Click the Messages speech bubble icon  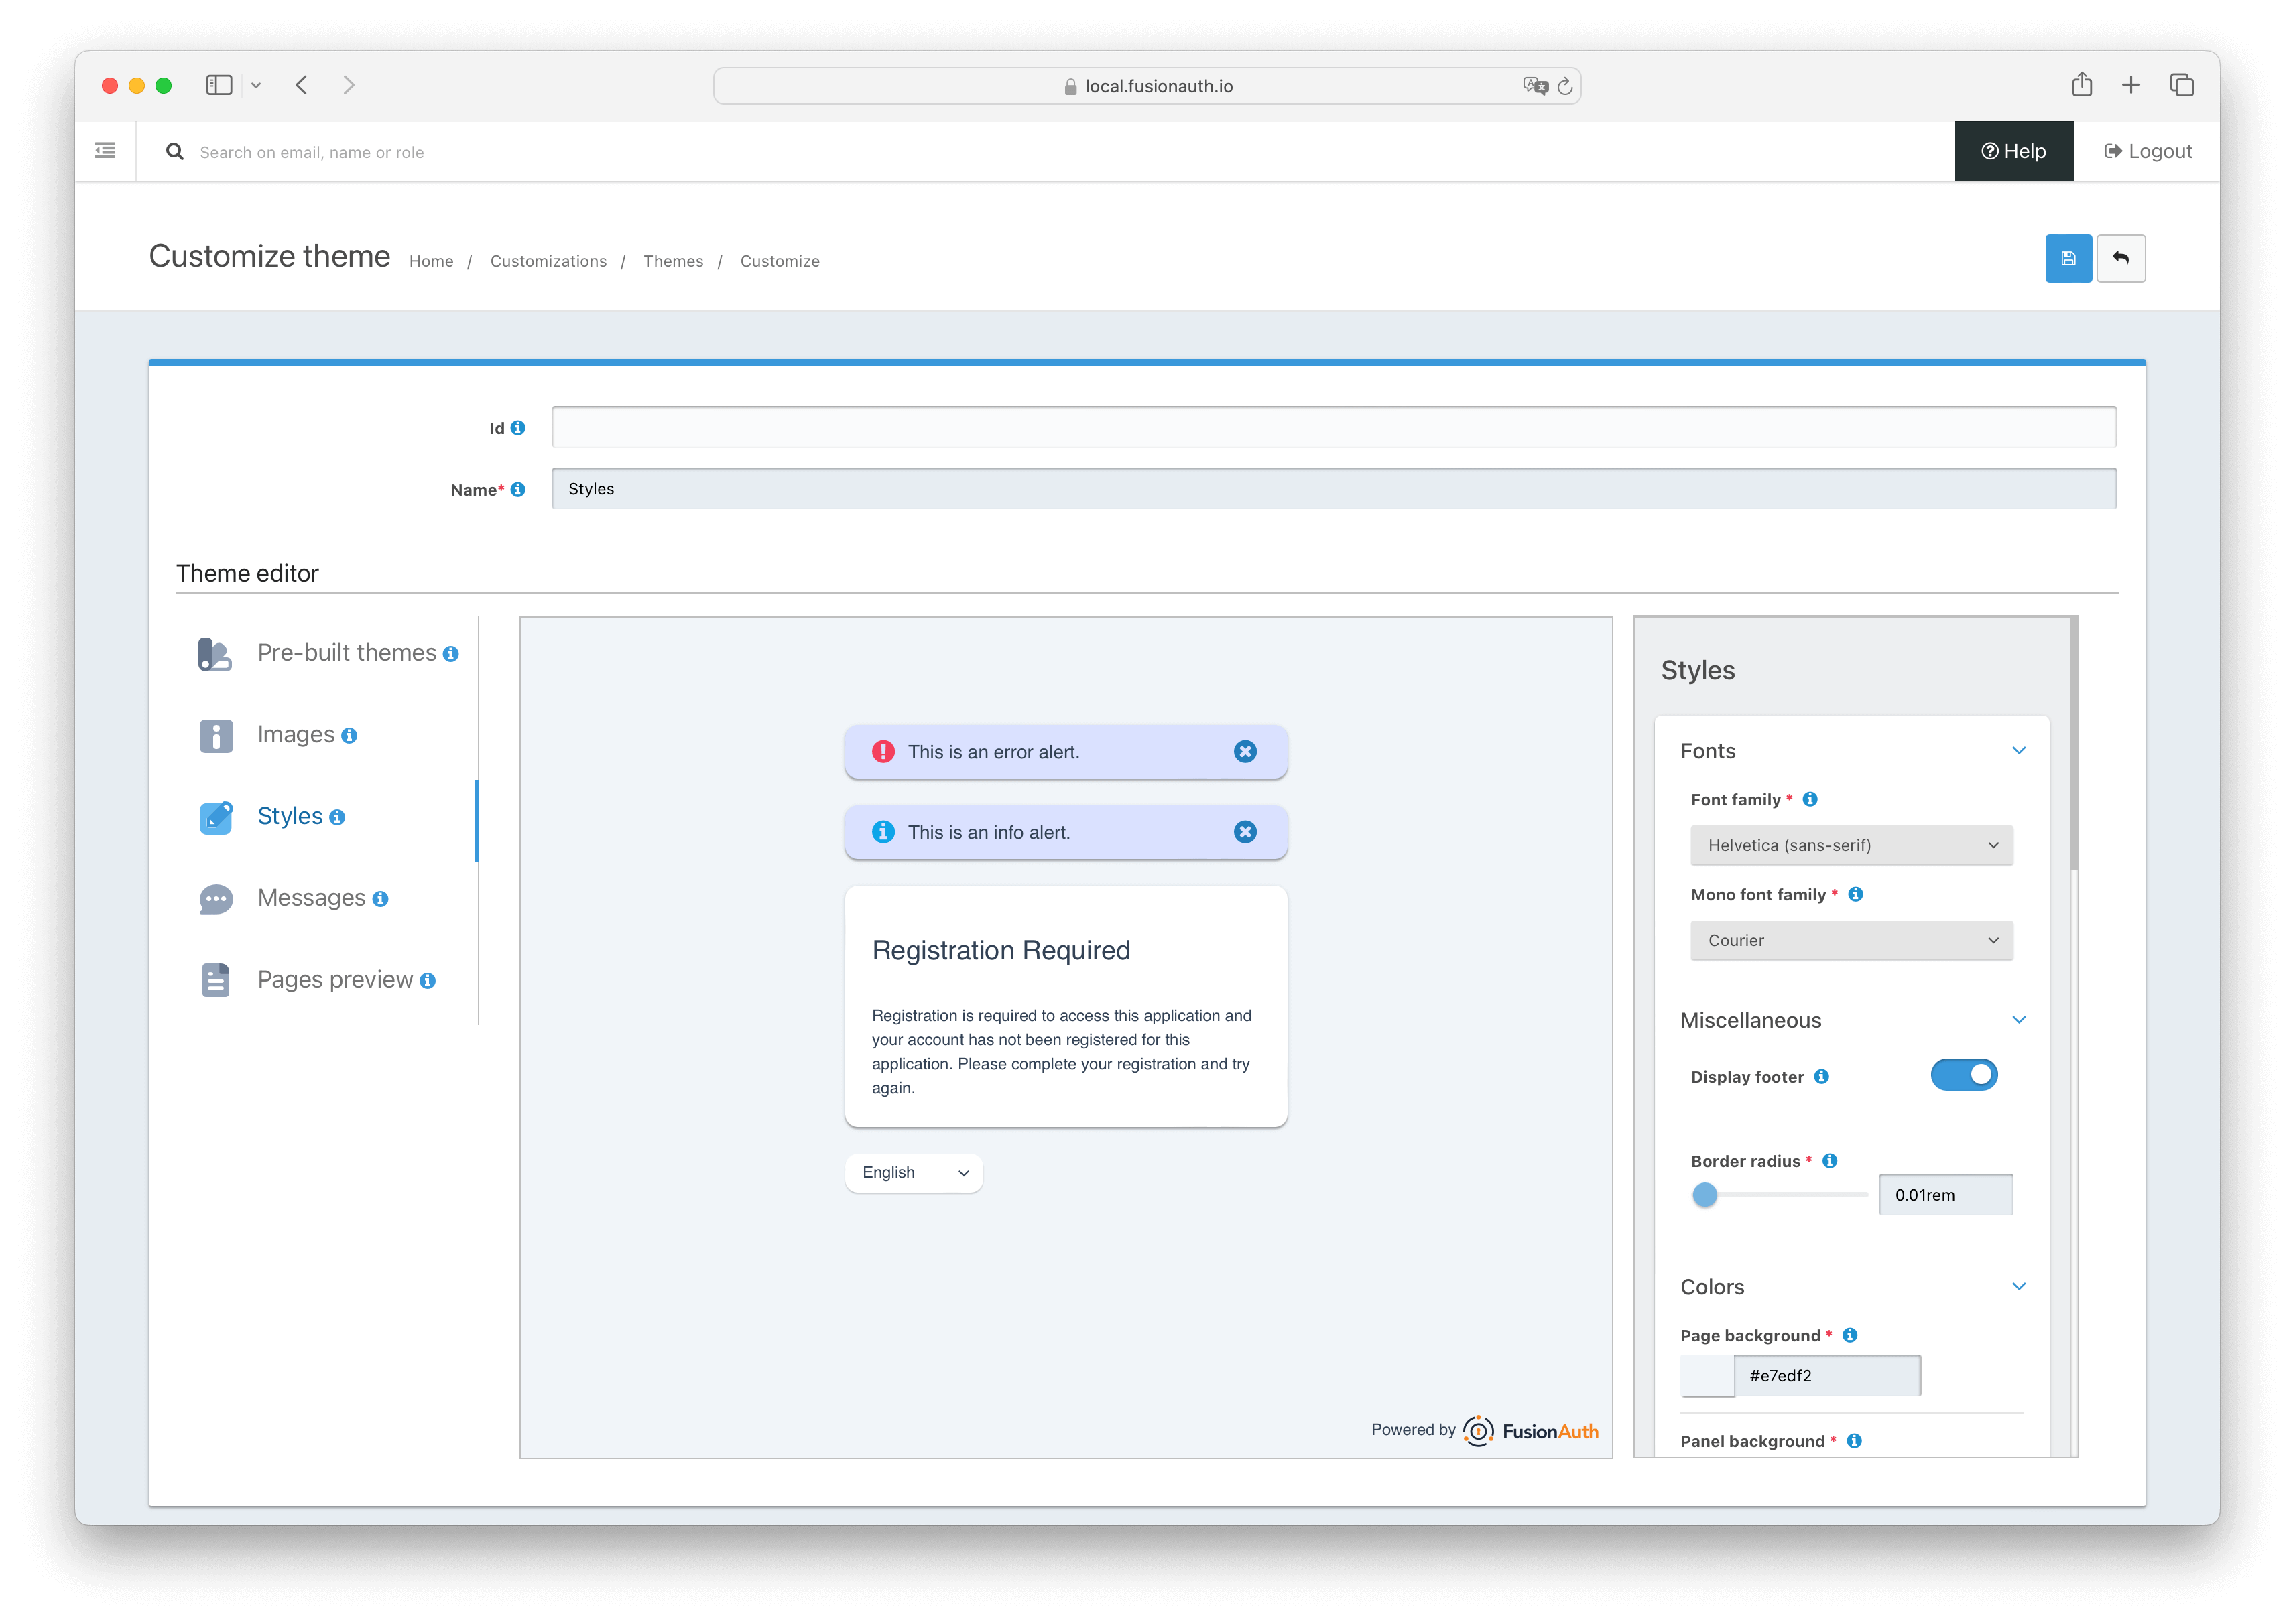215,899
